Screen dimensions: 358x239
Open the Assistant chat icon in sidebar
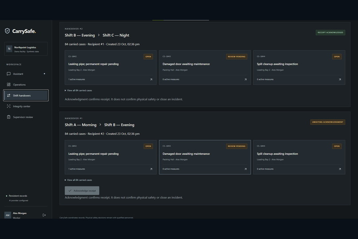point(9,73)
